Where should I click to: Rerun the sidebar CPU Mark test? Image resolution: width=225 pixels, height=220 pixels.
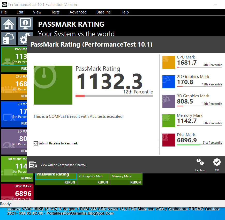point(24,96)
